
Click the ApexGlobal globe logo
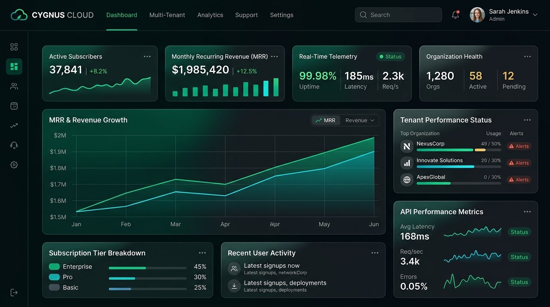pos(407,180)
